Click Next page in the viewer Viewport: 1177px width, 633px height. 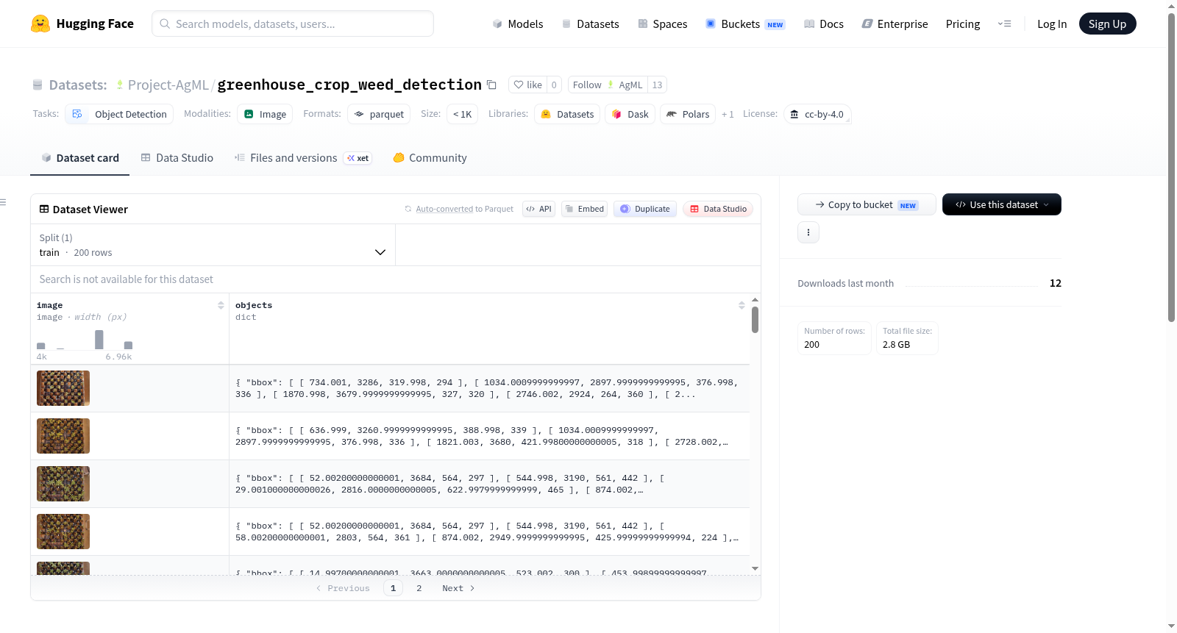(458, 588)
